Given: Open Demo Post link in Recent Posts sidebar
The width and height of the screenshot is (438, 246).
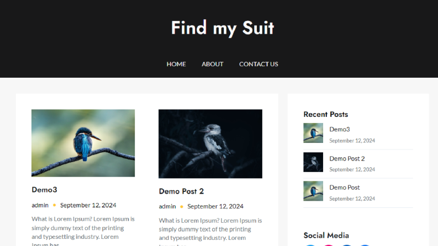Looking at the screenshot, I should [345, 188].
